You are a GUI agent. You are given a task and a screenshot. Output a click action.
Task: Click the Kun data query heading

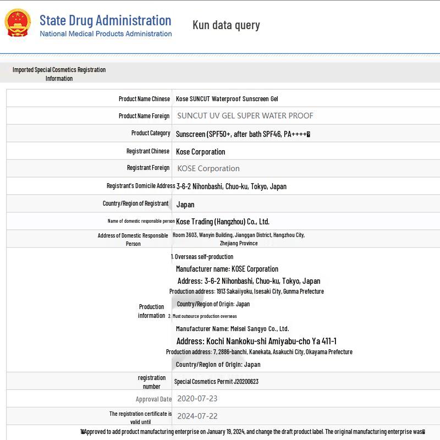226,25
